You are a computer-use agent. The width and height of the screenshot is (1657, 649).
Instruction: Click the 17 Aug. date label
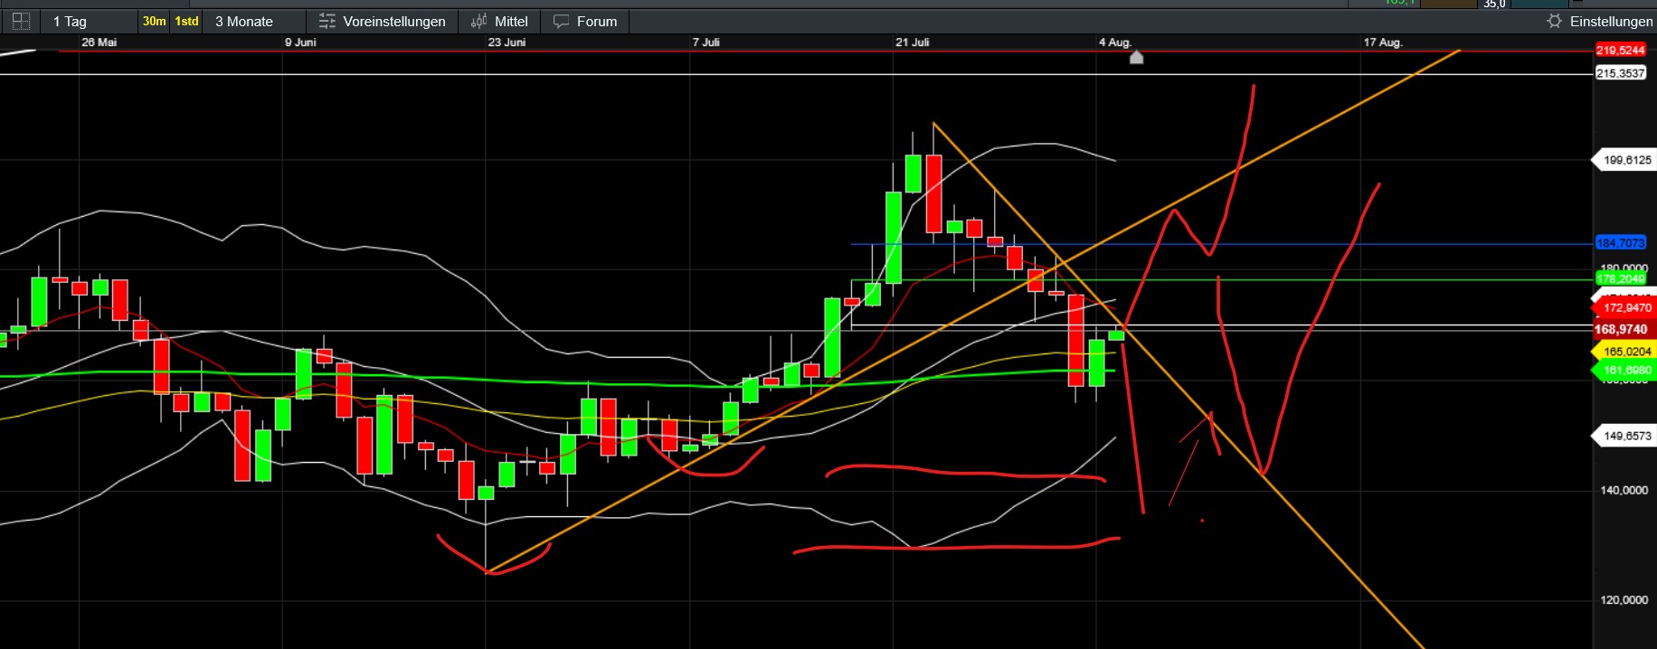[1382, 42]
